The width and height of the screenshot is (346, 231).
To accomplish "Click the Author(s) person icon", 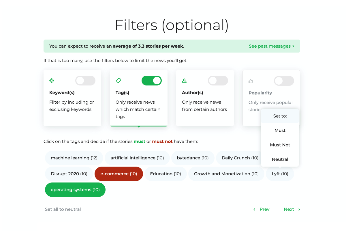I will [x=184, y=81].
